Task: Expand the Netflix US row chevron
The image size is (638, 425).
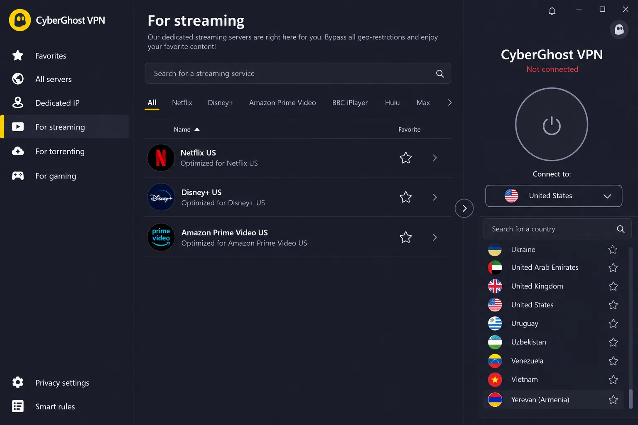Action: (x=435, y=158)
